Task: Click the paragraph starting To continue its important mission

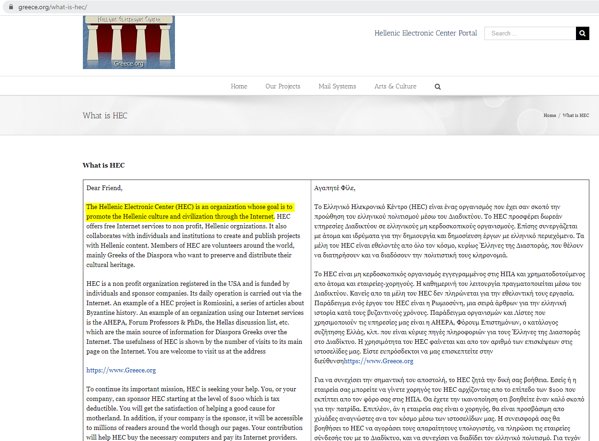Action: pyautogui.click(x=195, y=413)
